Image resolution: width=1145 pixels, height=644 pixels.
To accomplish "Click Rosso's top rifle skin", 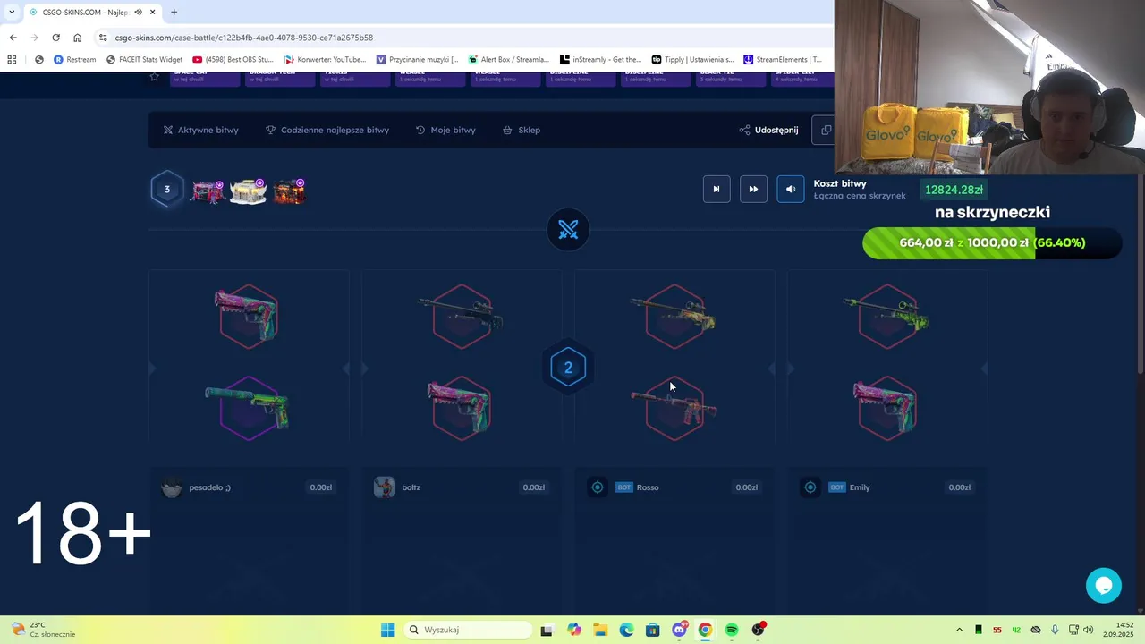I will pos(674,316).
